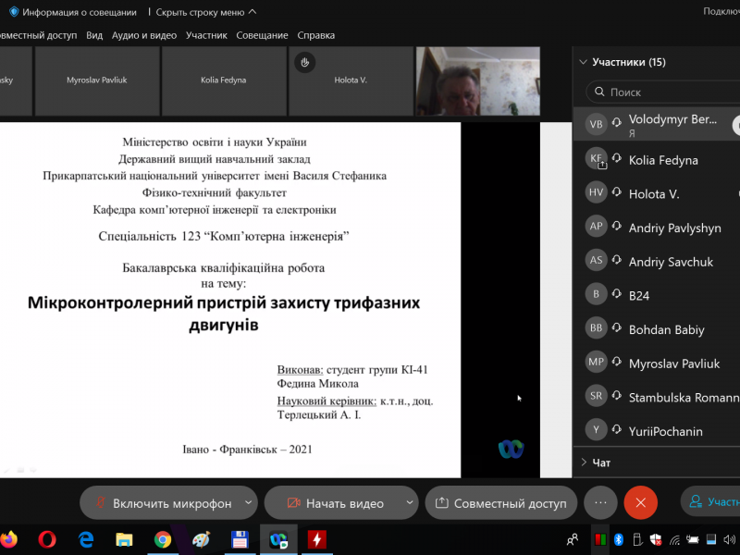Open the Аудио и видео menu
The height and width of the screenshot is (555, 740).
(143, 35)
